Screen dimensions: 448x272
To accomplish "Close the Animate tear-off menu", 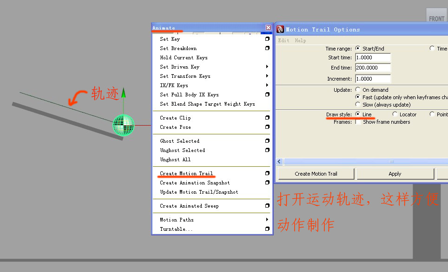I will pyautogui.click(x=268, y=27).
